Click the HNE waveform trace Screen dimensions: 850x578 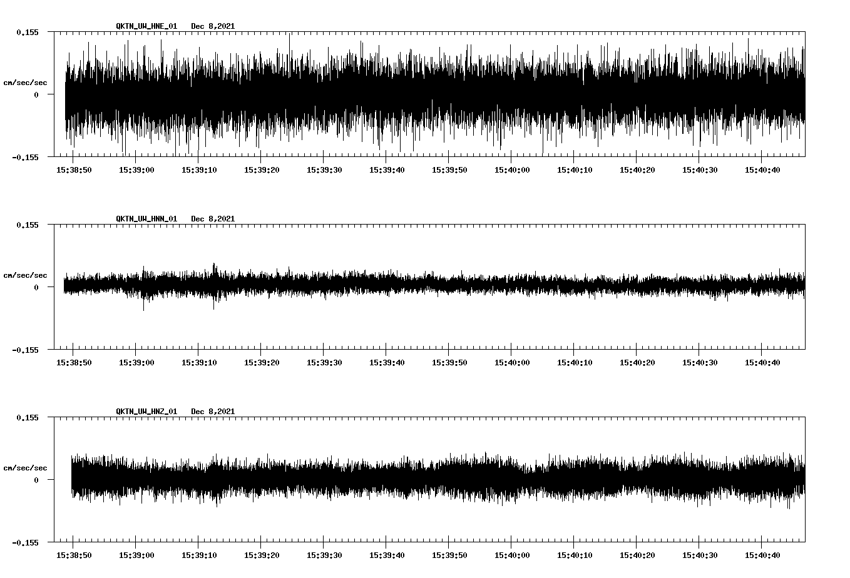pyautogui.click(x=435, y=94)
